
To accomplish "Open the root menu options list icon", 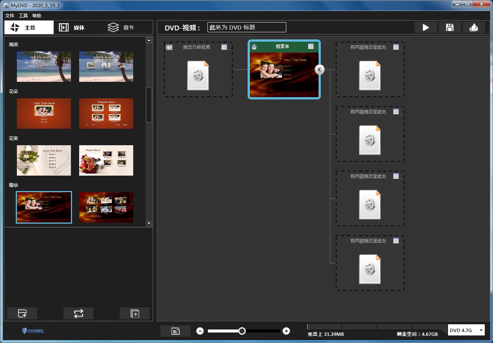I will coord(311,47).
